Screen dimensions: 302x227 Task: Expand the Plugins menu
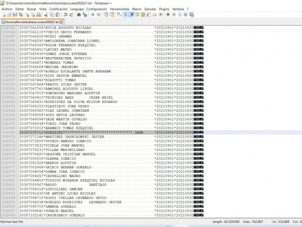164,9
